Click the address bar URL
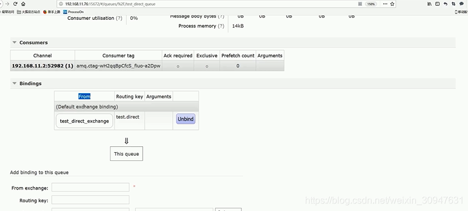468x211 pixels. coord(110,4)
